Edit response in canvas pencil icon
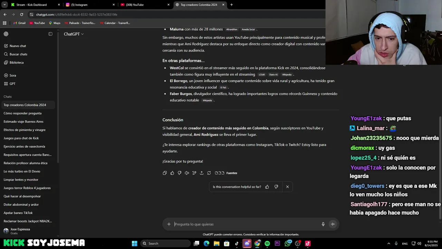The width and height of the screenshot is (442, 249). [x=194, y=173]
